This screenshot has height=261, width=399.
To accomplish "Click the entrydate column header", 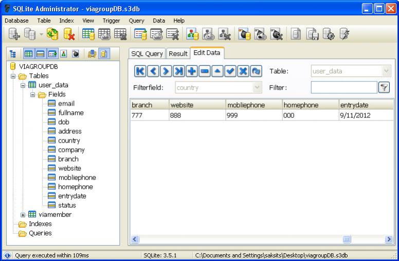I will click(354, 105).
